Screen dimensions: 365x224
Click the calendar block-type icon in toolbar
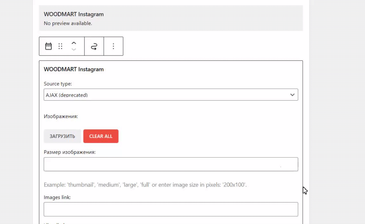coord(49,46)
